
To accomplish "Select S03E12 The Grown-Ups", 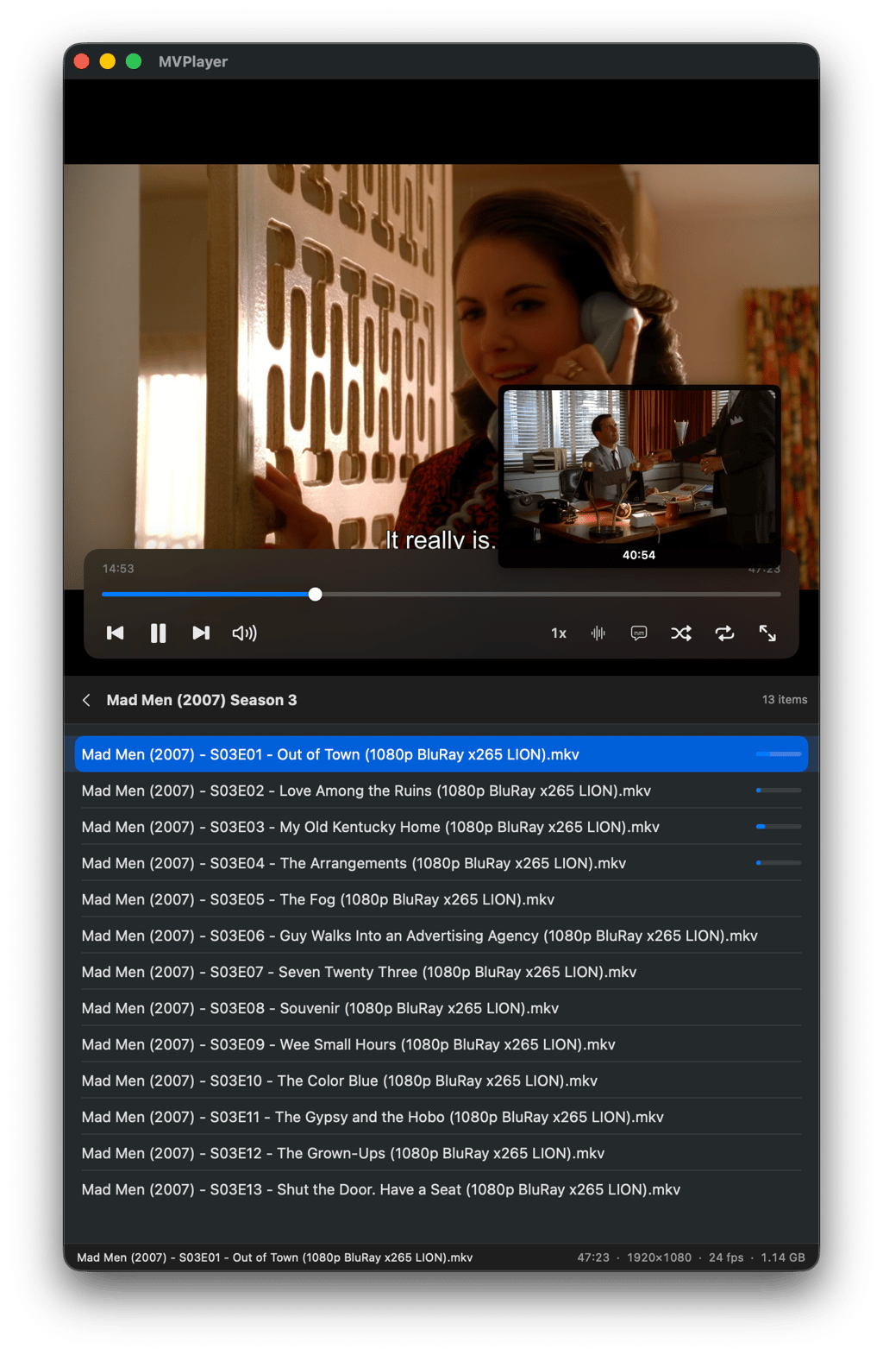I will coord(441,1153).
